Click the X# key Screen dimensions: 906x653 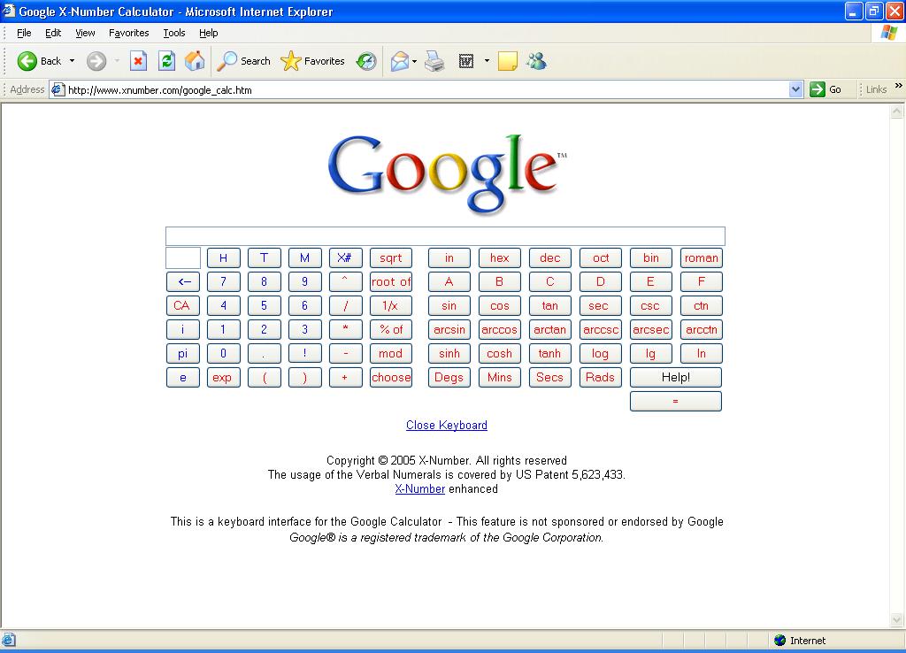pos(346,258)
